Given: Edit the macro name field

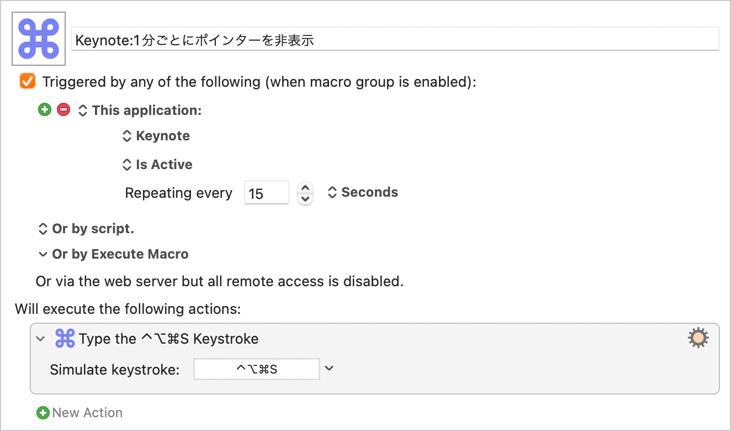Looking at the screenshot, I should pyautogui.click(x=395, y=40).
